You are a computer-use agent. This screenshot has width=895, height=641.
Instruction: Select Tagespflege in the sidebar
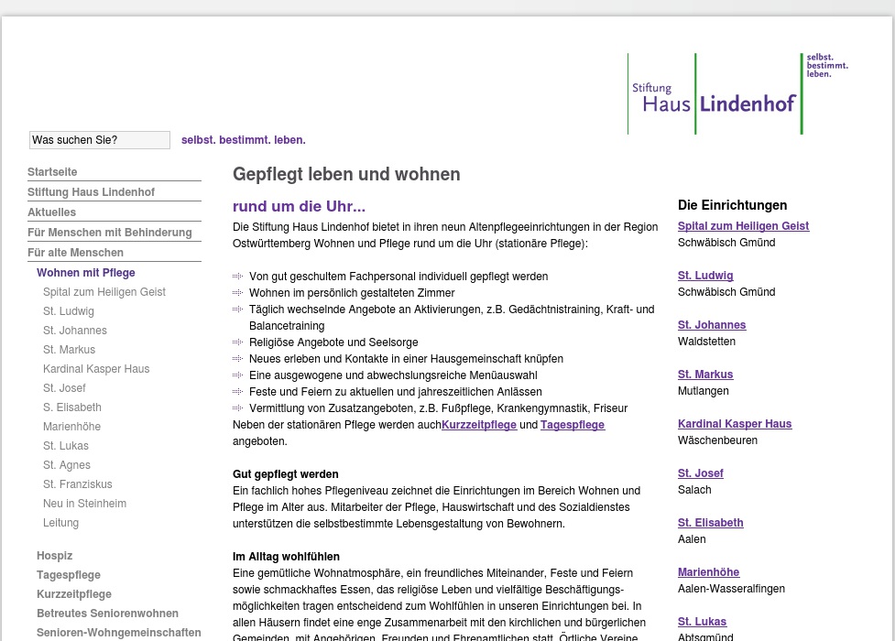click(69, 574)
